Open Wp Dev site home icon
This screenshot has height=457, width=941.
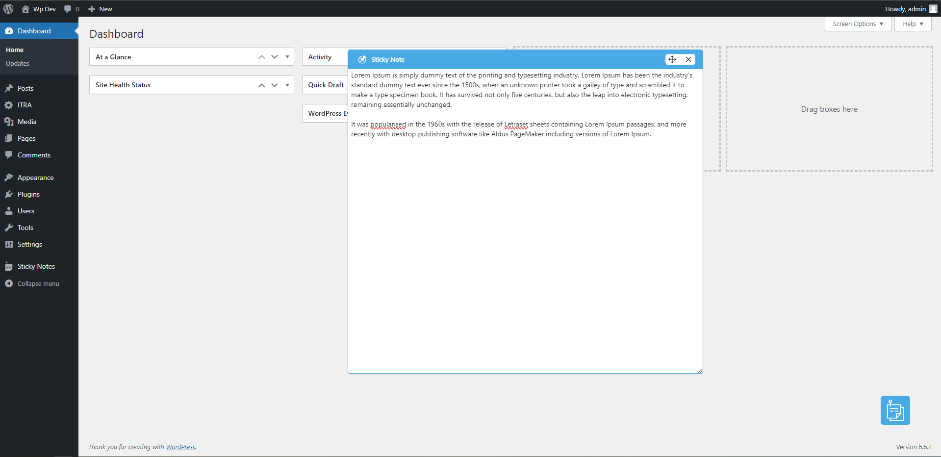pos(25,9)
